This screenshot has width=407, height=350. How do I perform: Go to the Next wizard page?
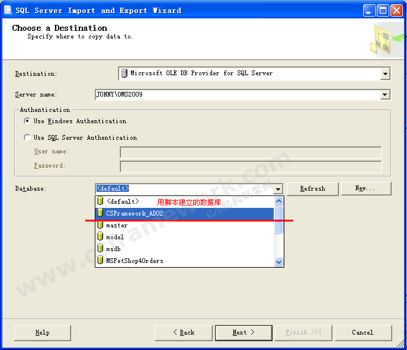[x=243, y=332]
